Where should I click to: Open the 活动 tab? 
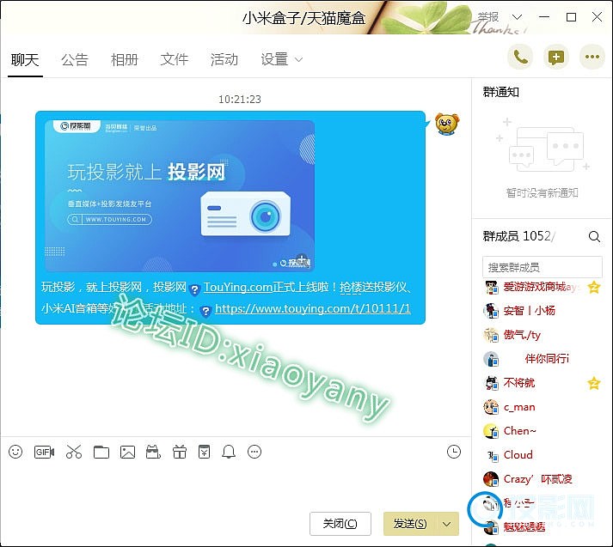(224, 60)
